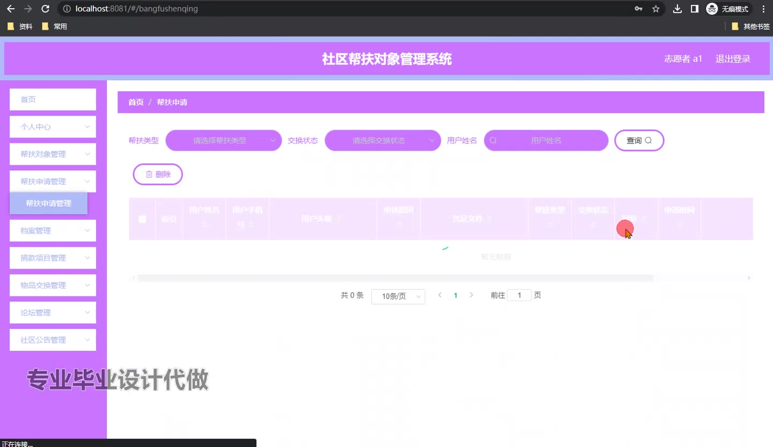Open the 10条/页 page size dropdown
Viewport: 773px width, 447px height.
398,296
